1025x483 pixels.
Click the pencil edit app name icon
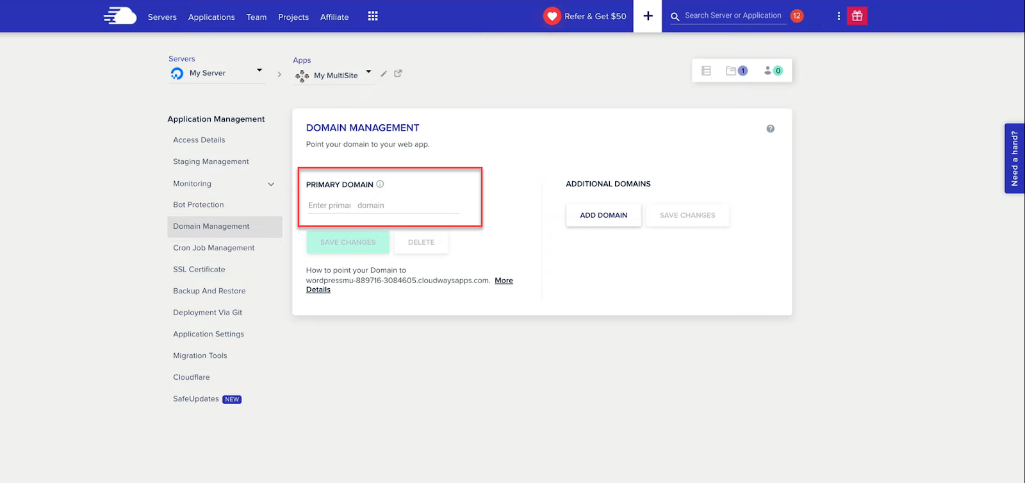[x=384, y=74]
